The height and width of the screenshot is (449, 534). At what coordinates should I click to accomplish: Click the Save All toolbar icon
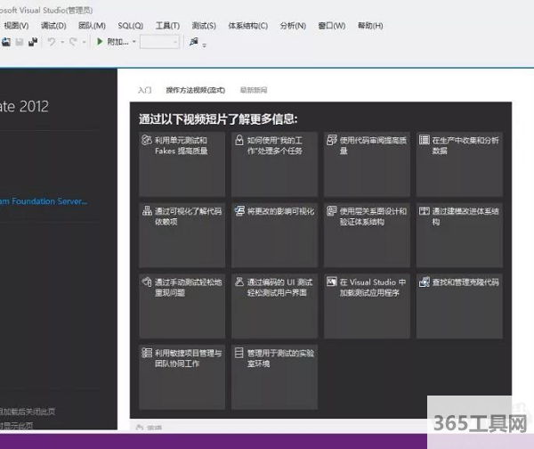click(x=33, y=42)
